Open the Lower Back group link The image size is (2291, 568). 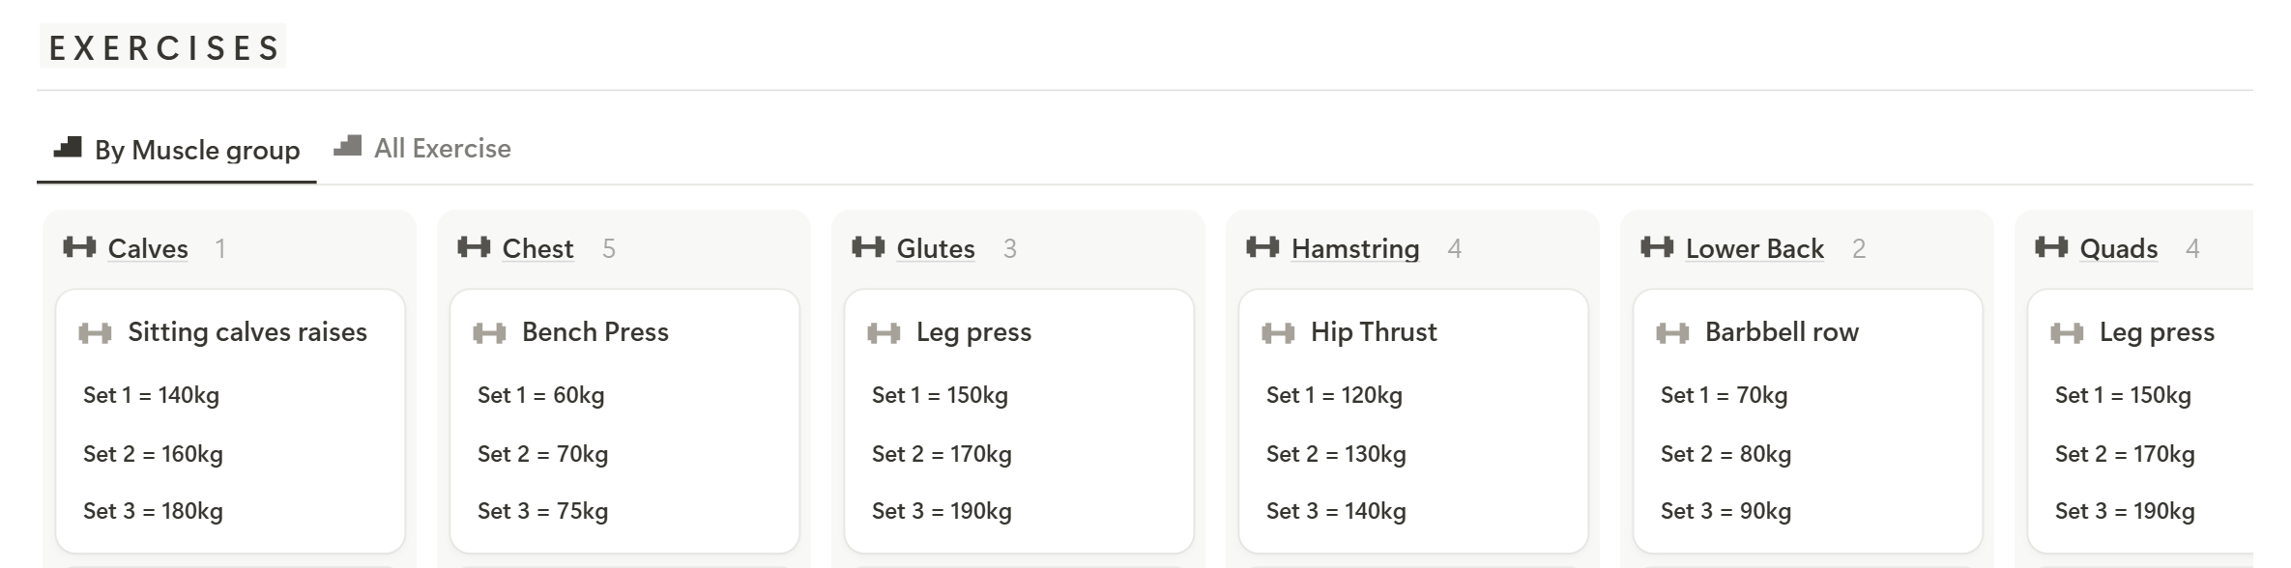click(x=1754, y=248)
